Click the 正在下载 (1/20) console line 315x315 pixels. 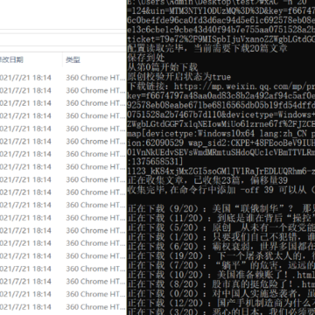coord(221,237)
